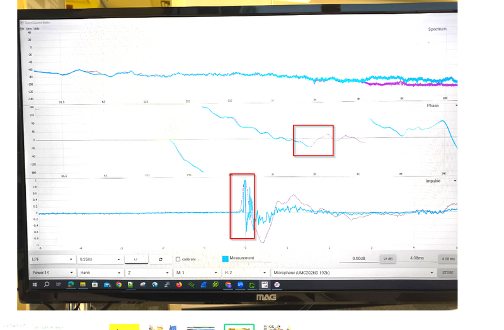
Task: Open File Explorer from the taskbar
Action: point(83,285)
